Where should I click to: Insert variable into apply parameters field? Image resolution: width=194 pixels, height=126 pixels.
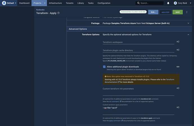point(178,107)
